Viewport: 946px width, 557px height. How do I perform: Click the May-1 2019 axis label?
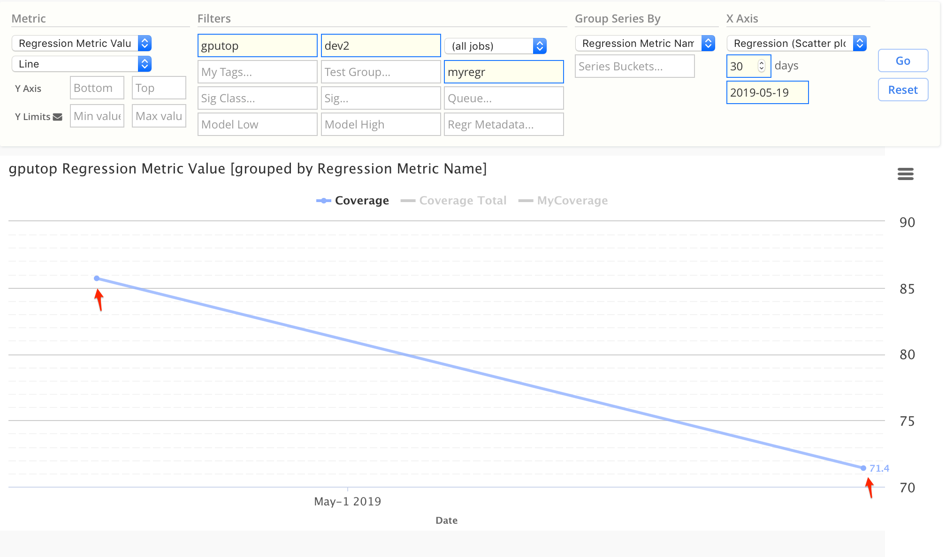click(x=348, y=502)
